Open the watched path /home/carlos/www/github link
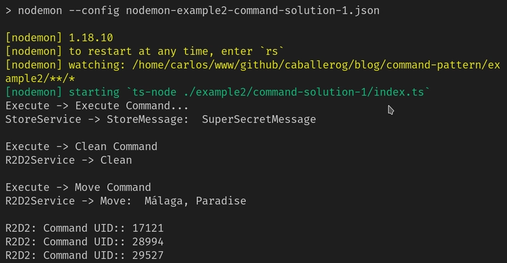Image resolution: width=507 pixels, height=263 pixels. (316, 65)
